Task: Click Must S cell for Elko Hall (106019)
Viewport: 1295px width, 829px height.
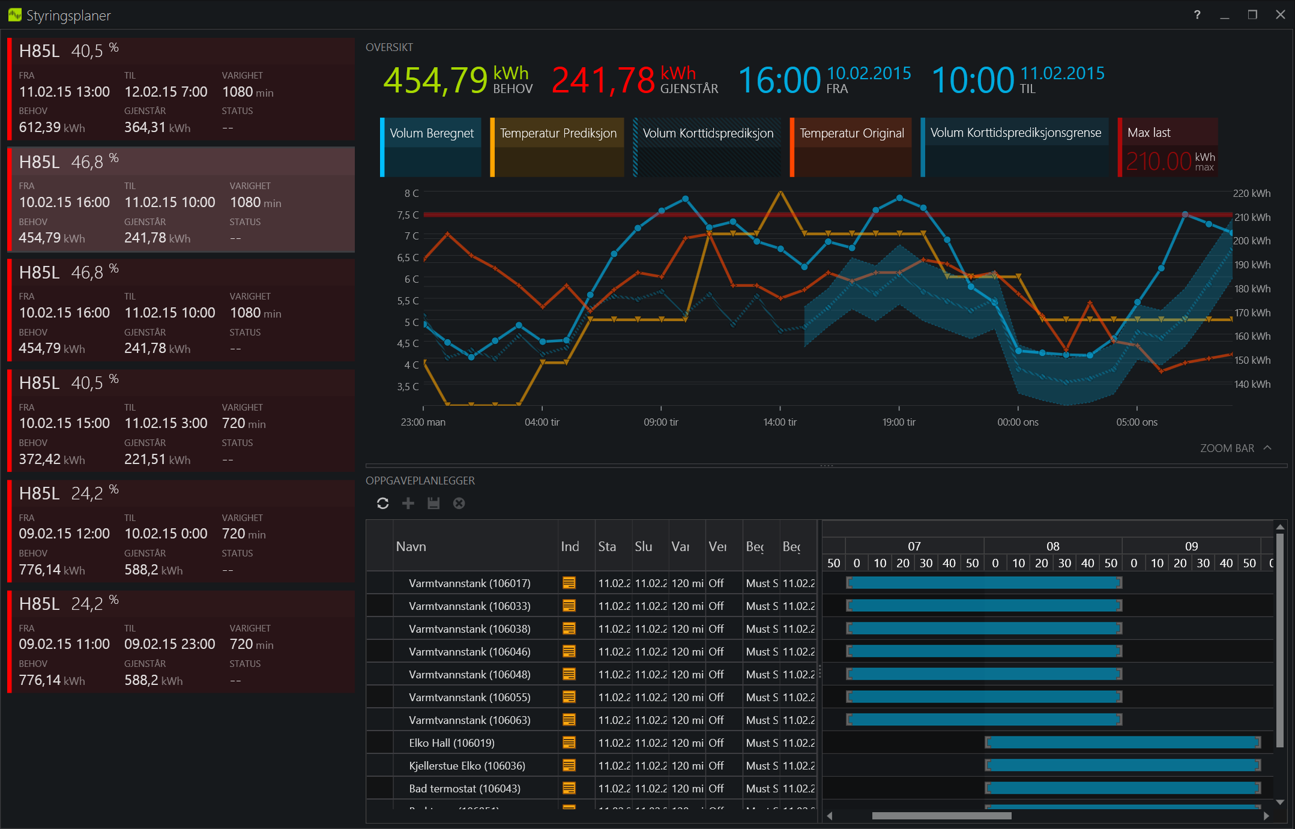Action: pos(761,743)
